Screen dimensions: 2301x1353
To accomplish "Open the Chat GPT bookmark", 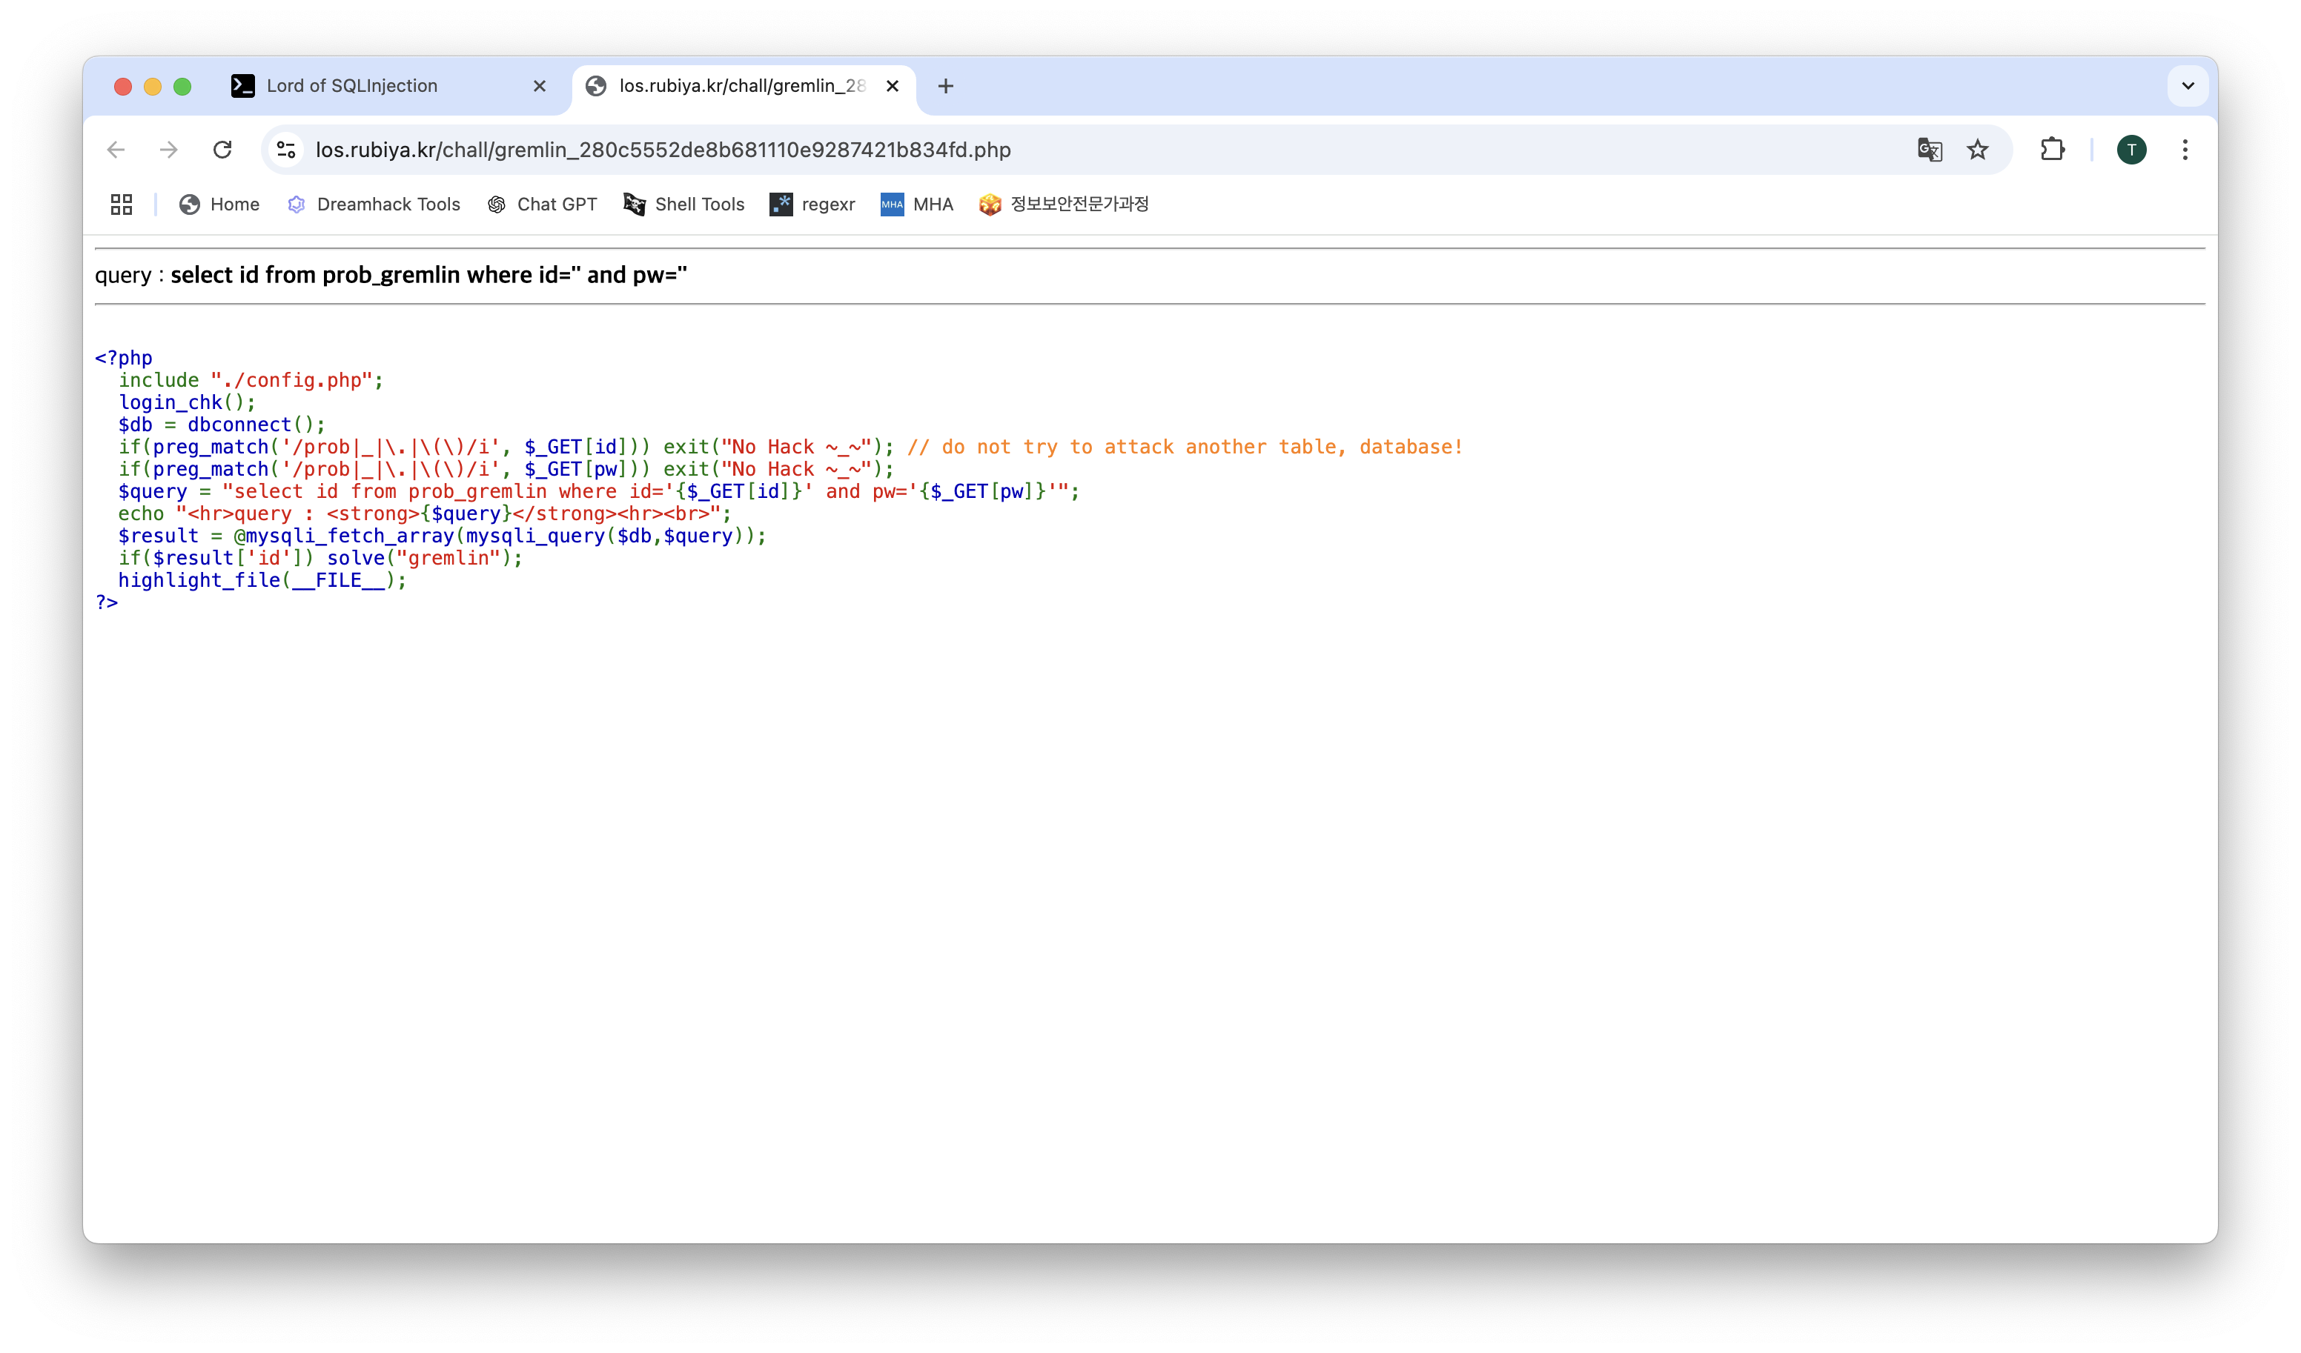I will (543, 205).
